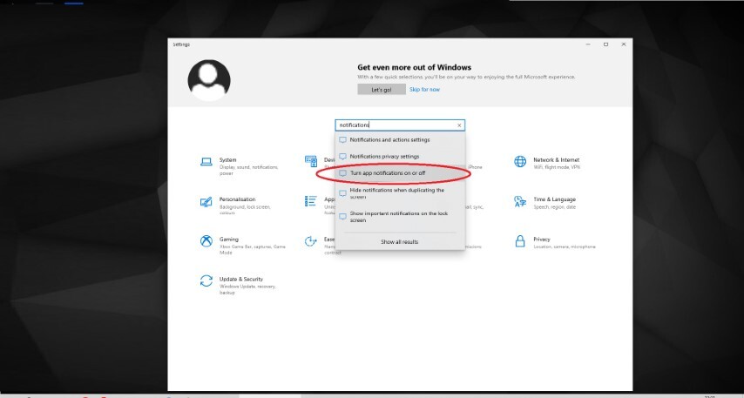Select Show important notifications on lock screen
Image resolution: width=744 pixels, height=398 pixels.
pyautogui.click(x=400, y=217)
